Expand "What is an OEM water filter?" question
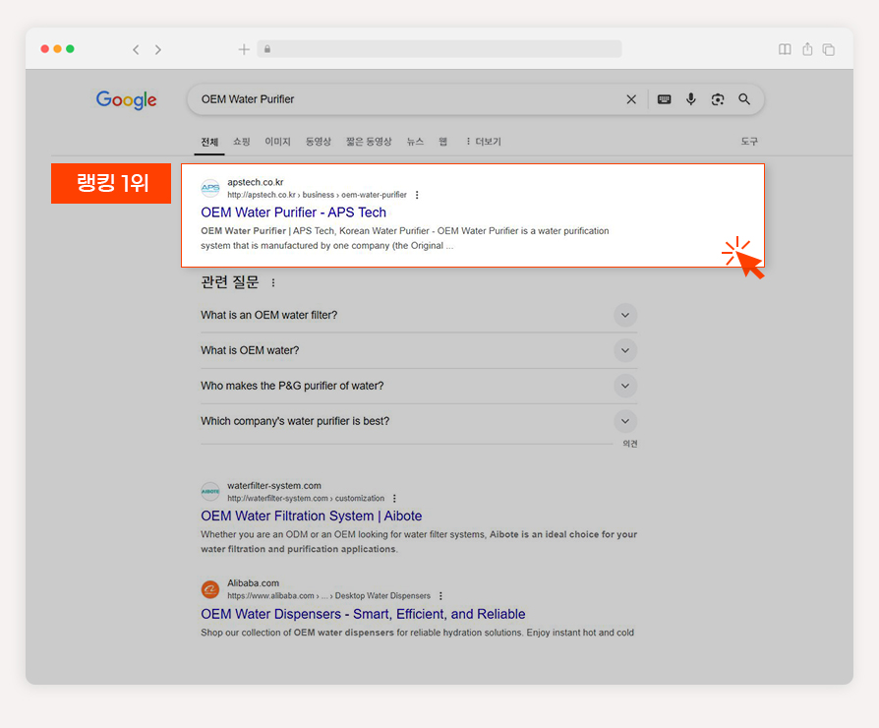The width and height of the screenshot is (879, 728). click(x=625, y=315)
